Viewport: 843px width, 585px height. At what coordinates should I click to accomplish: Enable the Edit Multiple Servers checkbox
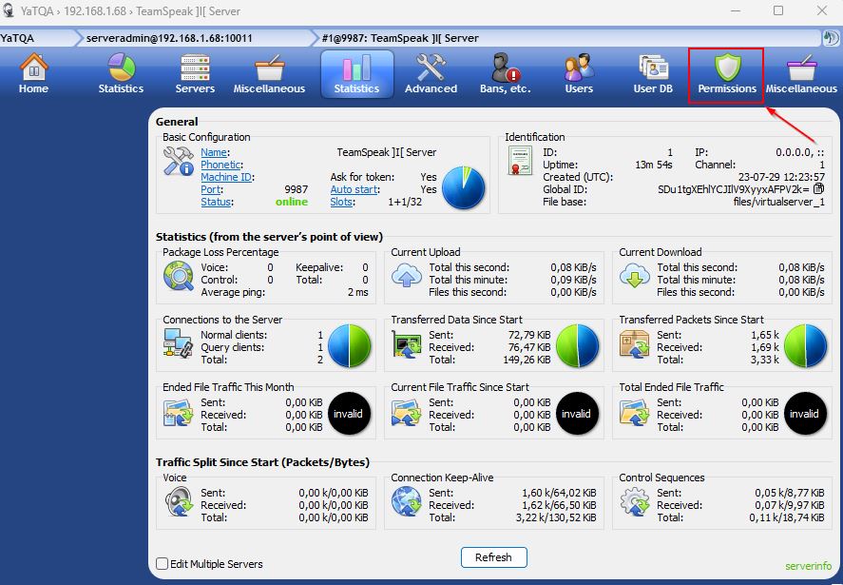click(x=163, y=564)
